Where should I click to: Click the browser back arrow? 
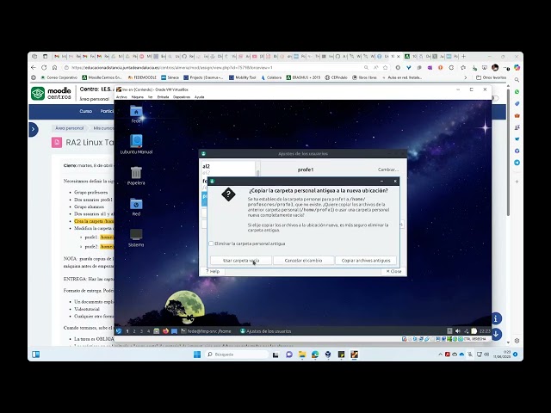(34, 67)
